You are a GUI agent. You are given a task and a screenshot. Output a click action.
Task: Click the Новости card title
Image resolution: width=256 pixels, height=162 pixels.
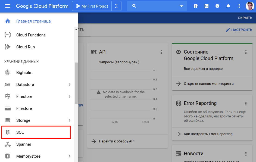pos(194,154)
